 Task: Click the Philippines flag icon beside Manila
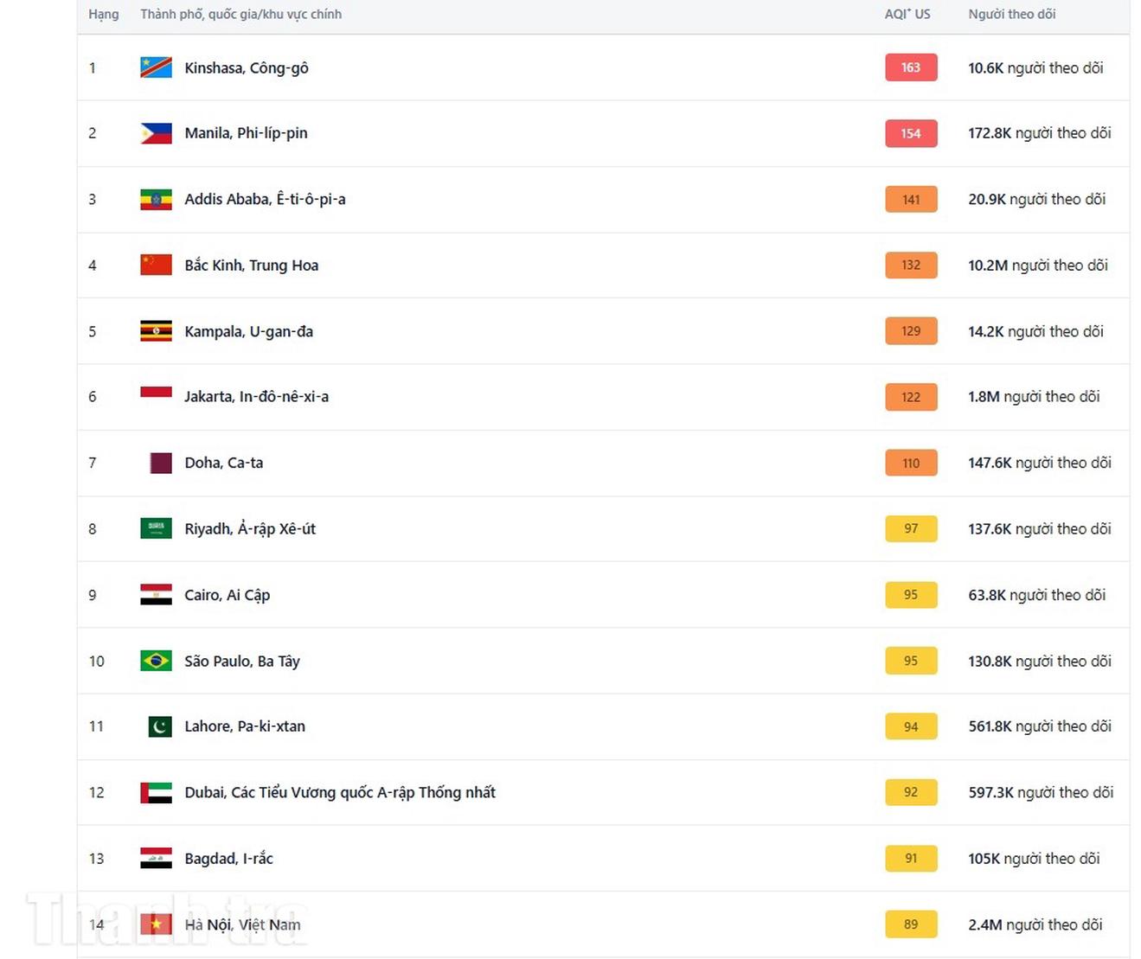coord(156,133)
